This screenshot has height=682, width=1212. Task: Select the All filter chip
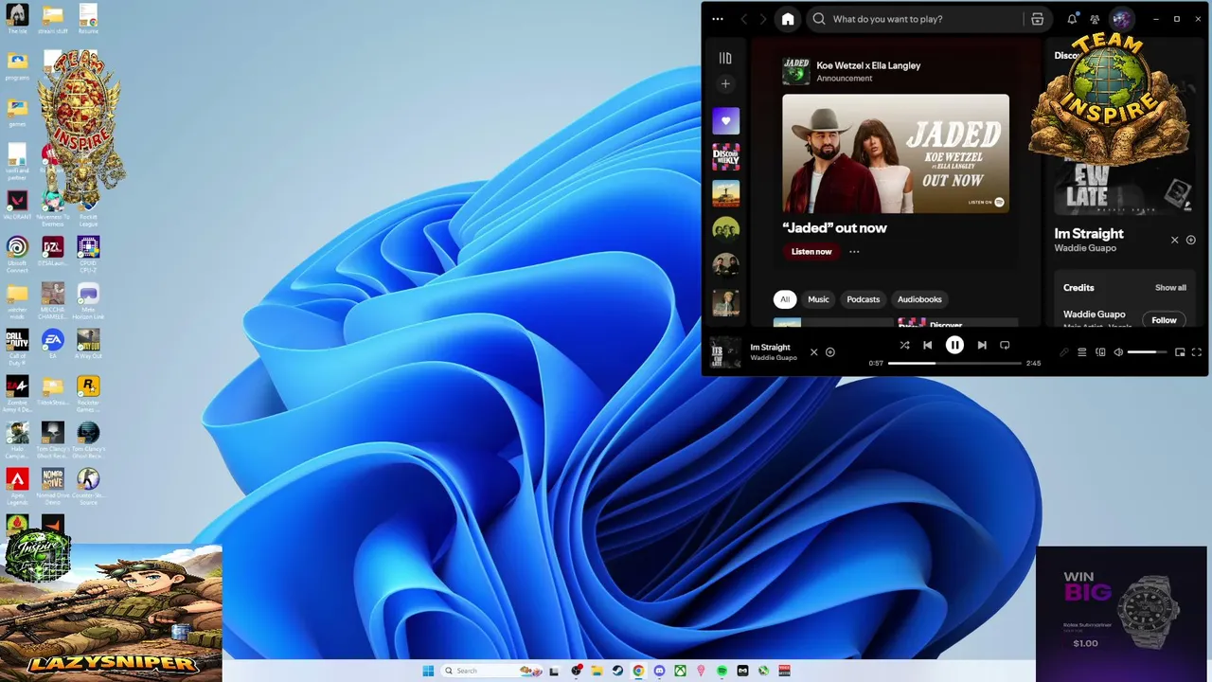(784, 299)
